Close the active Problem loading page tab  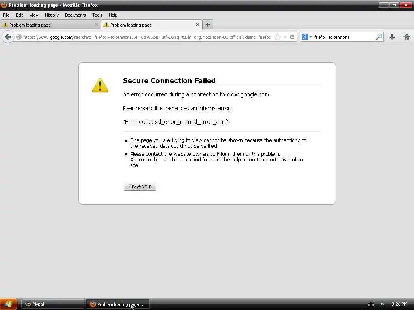(197, 25)
